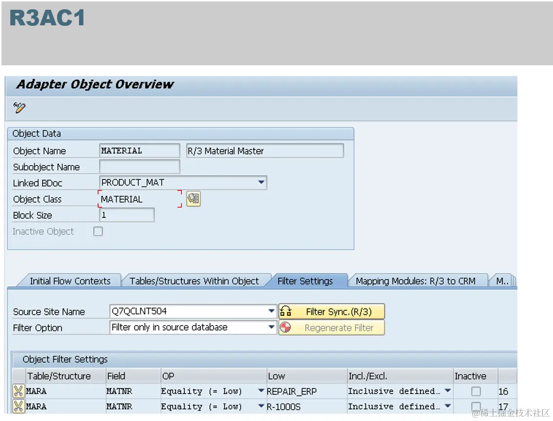
Task: Toggle Inactive checkbox for R-1000S row
Action: point(476,406)
